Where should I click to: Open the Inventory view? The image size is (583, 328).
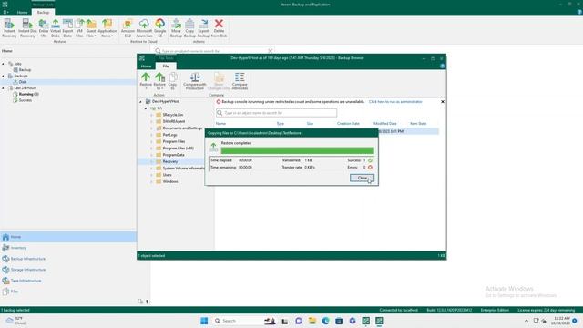[x=68, y=248]
